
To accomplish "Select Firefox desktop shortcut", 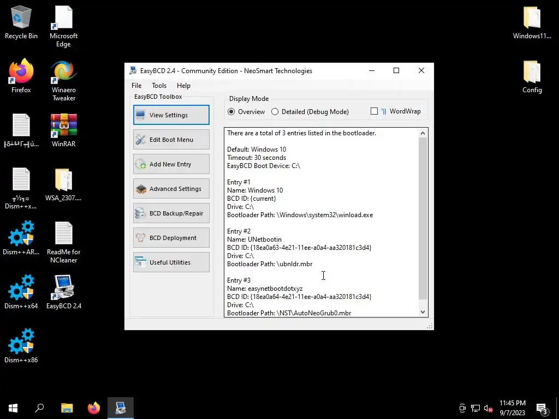I will coord(21,76).
